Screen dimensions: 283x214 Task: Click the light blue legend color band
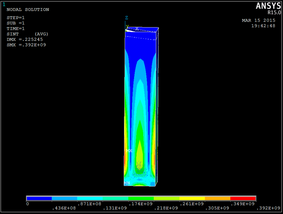[64, 198]
